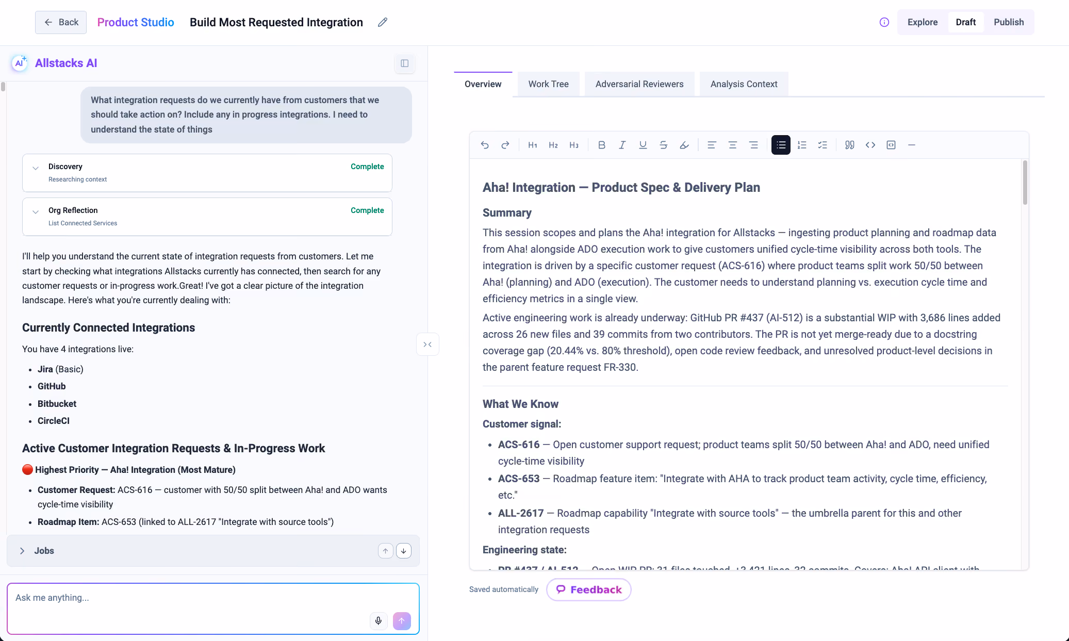The image size is (1069, 641).
Task: Click the document editor scrollbar
Action: 1025,183
